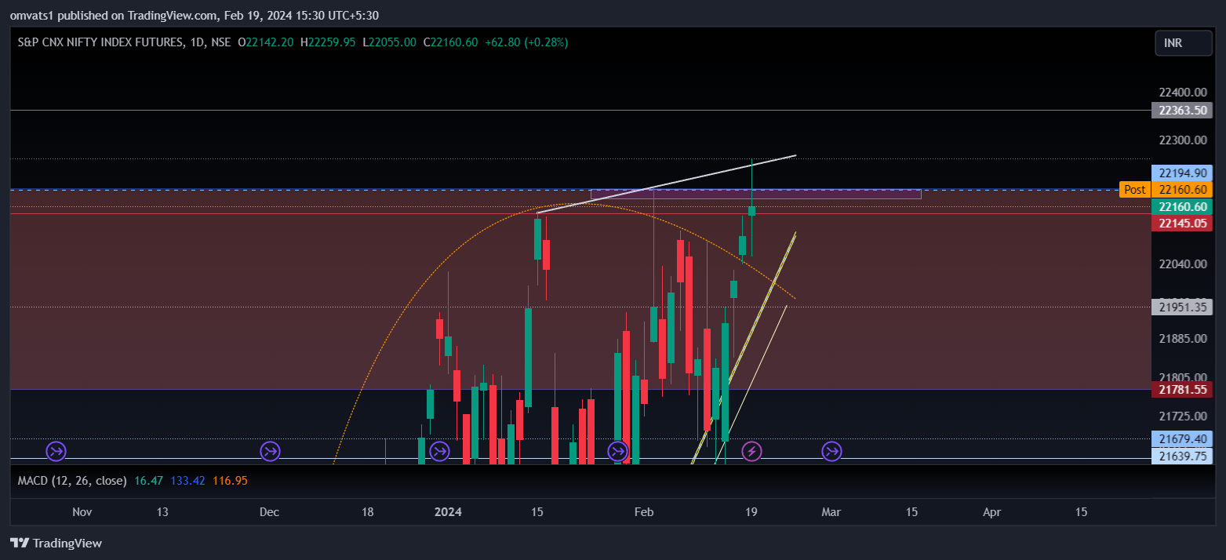Click the purple event icon above Mar

click(x=831, y=451)
